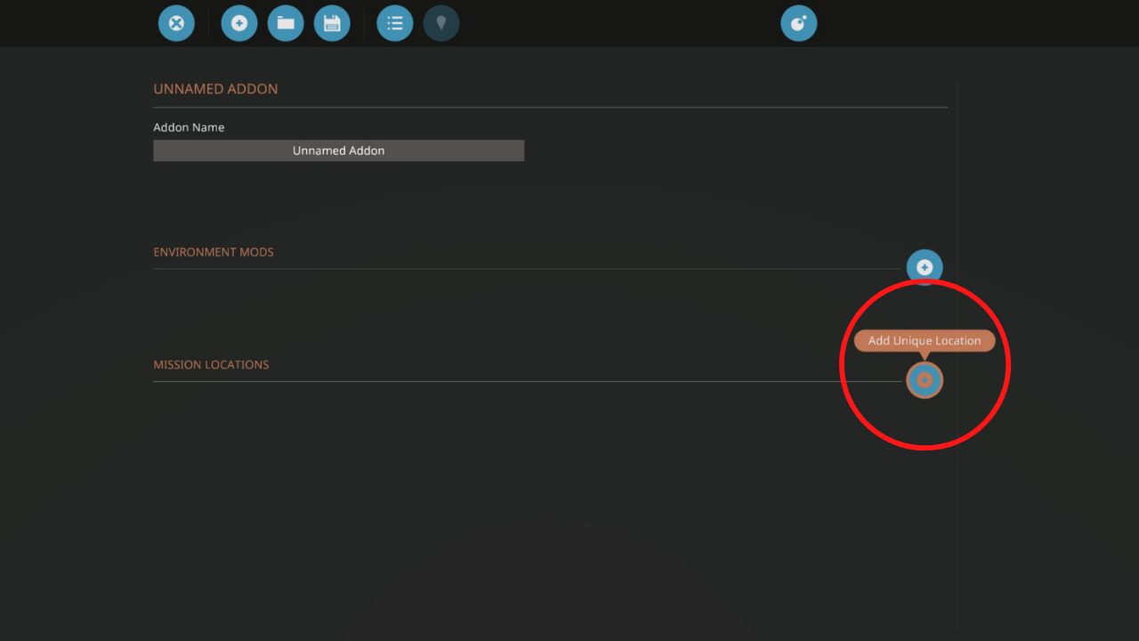Click the MISSION LOCATIONS section header
1139x641 pixels.
point(211,365)
